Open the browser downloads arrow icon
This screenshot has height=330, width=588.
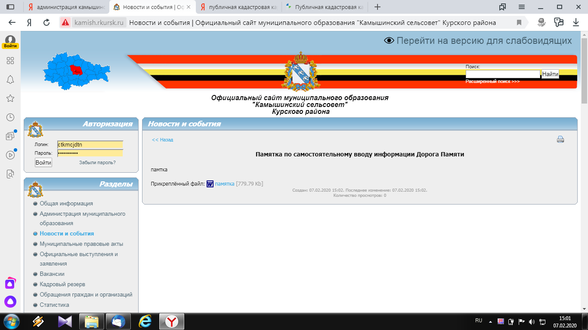(x=576, y=23)
